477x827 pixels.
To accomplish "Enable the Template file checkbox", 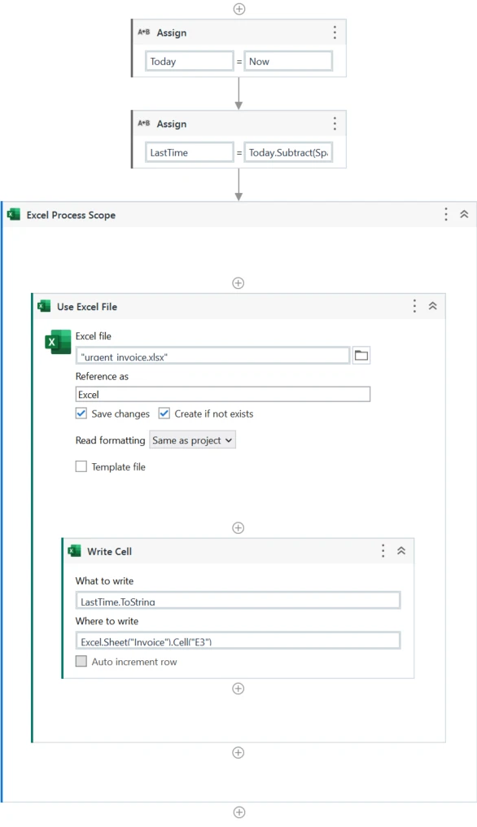I will tap(81, 466).
